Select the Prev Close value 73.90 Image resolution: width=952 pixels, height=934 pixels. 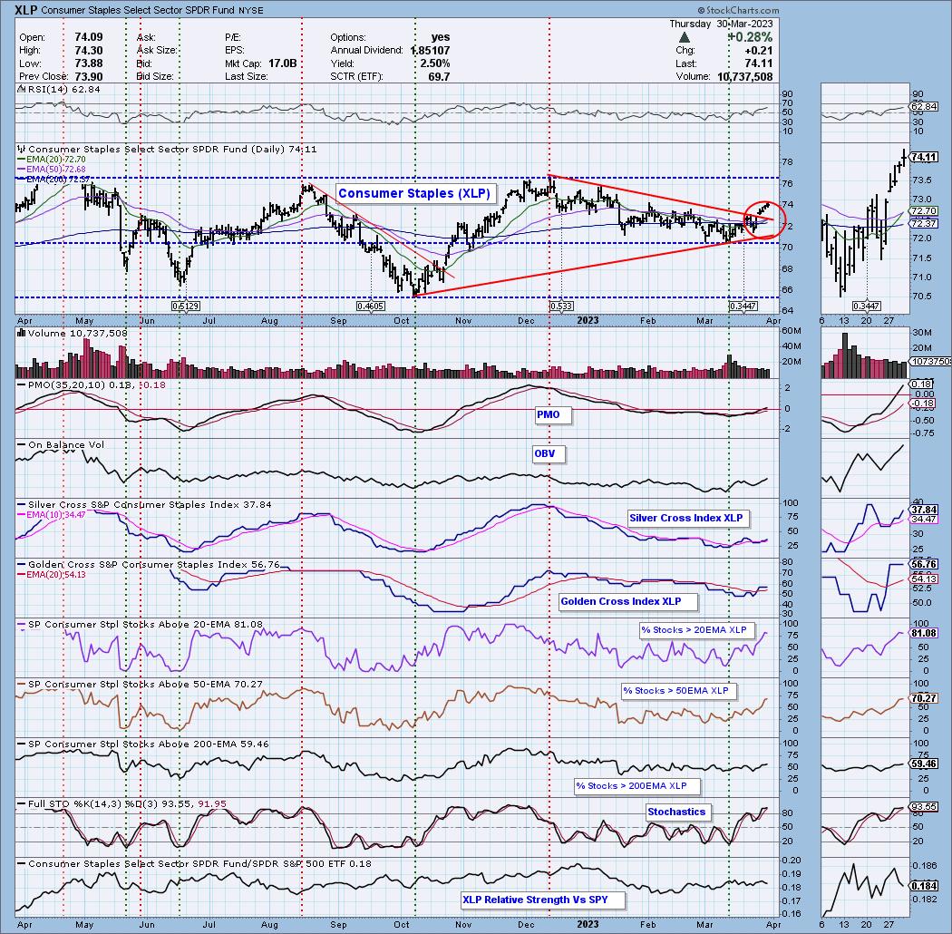tap(89, 76)
